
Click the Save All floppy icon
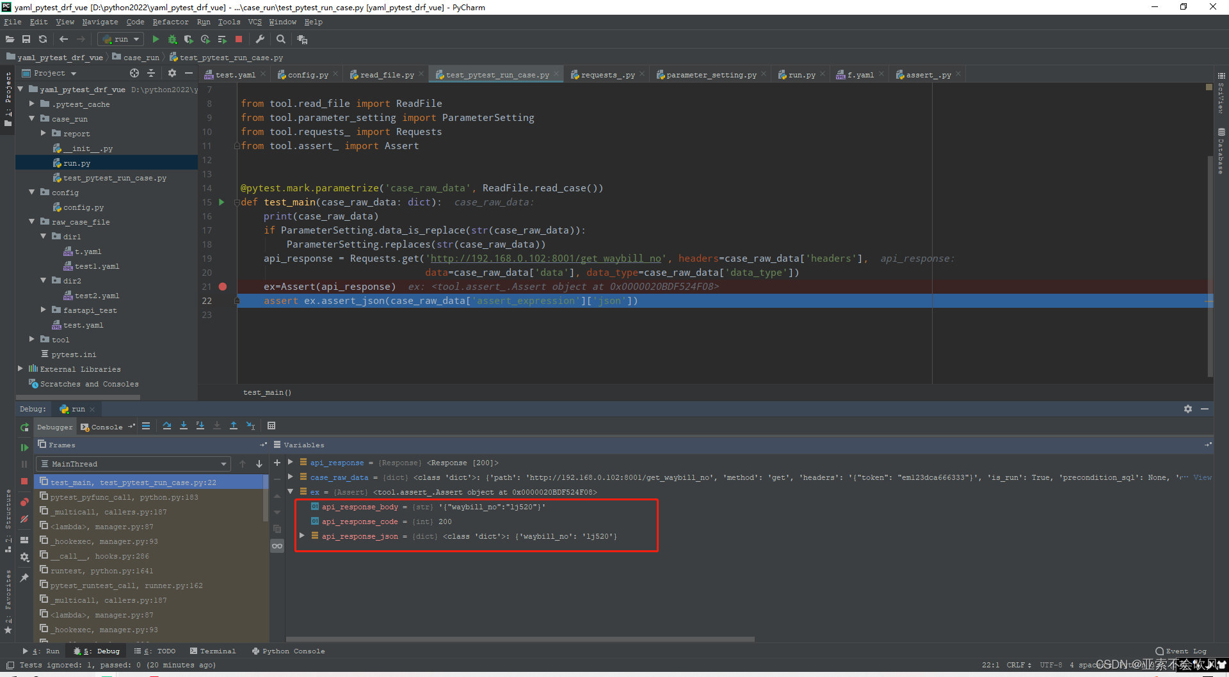click(x=26, y=40)
